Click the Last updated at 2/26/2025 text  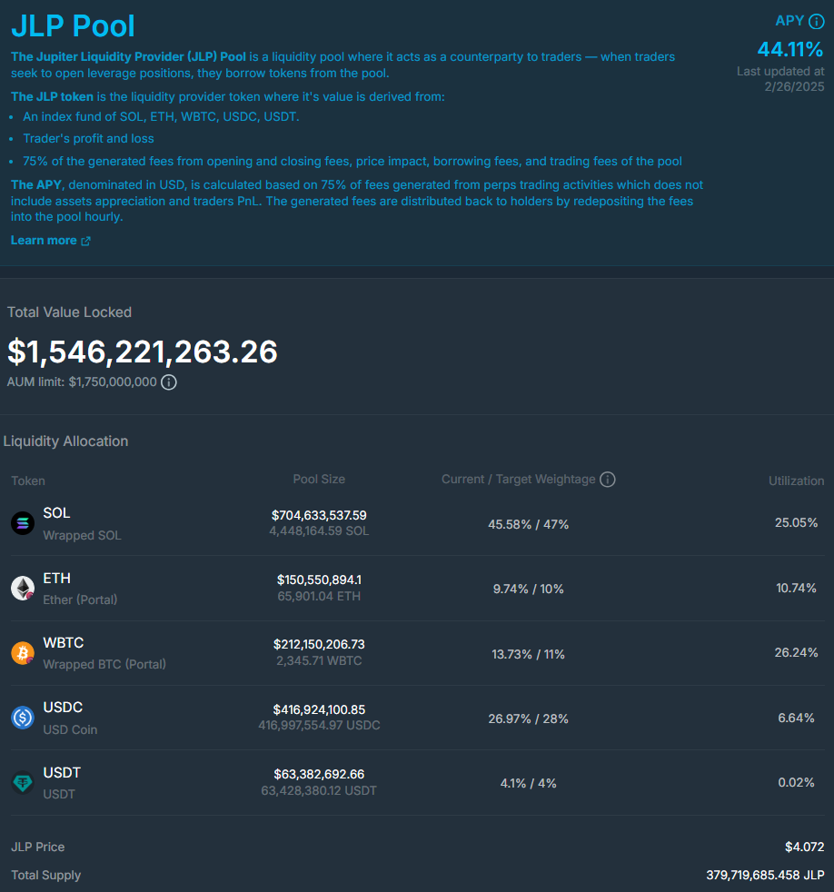780,79
